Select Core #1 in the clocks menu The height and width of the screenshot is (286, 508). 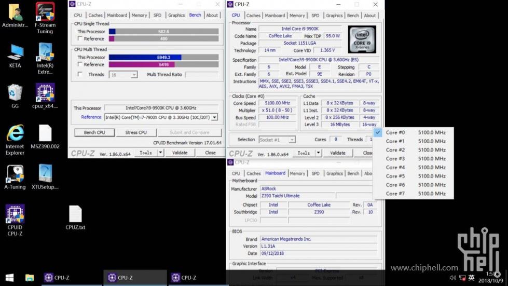[x=413, y=141]
